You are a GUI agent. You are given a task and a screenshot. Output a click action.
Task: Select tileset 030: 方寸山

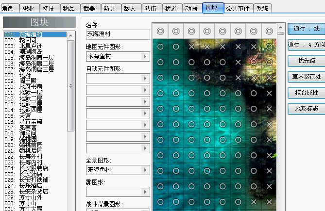[x=35, y=203]
